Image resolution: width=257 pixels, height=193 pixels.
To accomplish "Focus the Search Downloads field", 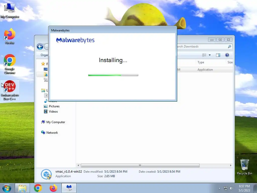I will click(203, 46).
